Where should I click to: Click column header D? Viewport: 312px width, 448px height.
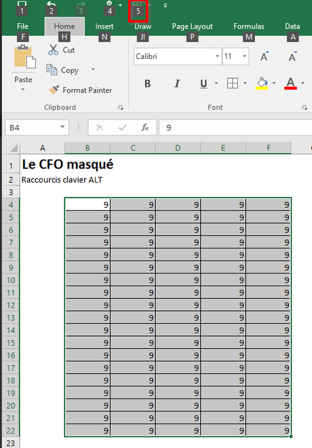(x=178, y=148)
